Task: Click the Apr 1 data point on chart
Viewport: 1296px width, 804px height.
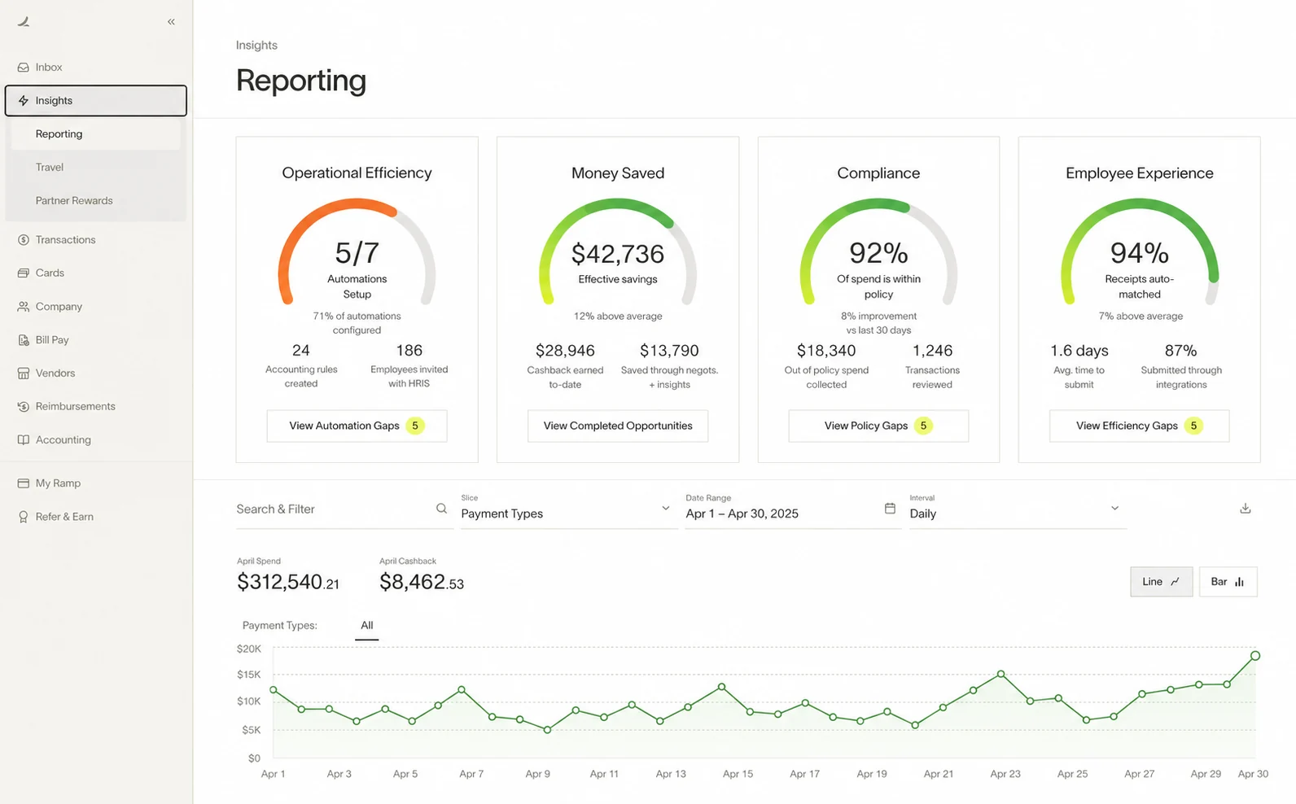Action: pos(274,690)
